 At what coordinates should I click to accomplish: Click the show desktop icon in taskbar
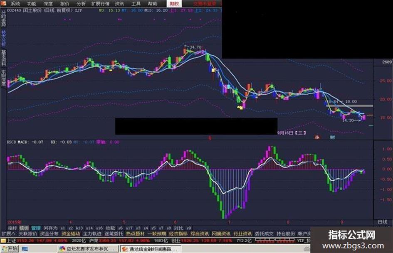coord(25,249)
